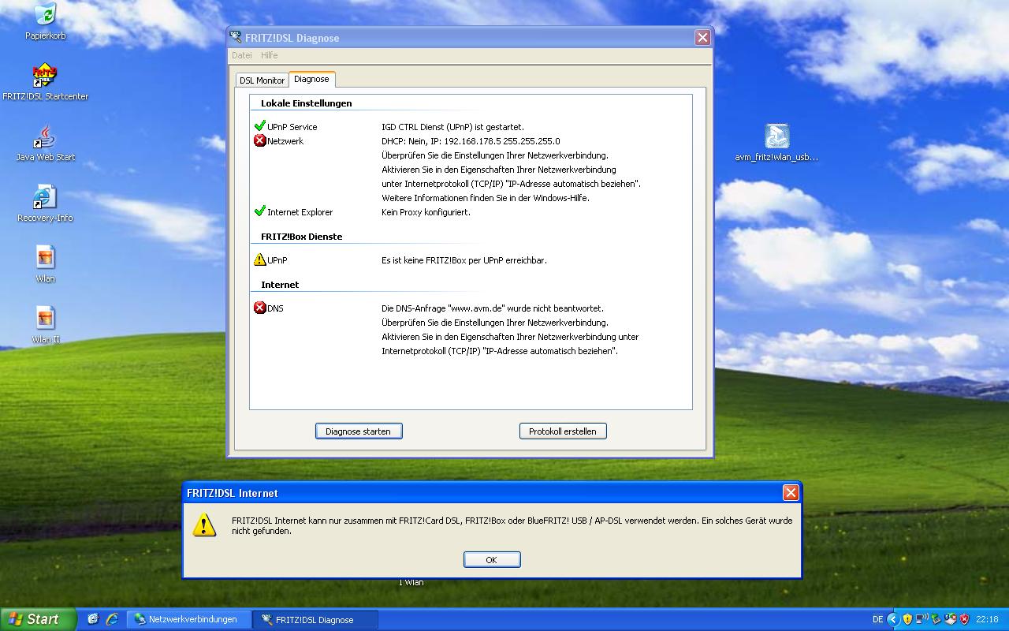This screenshot has width=1009, height=631.
Task: Confirm the FRITZ!DSL Internet dialog with OK
Action: pyautogui.click(x=492, y=559)
